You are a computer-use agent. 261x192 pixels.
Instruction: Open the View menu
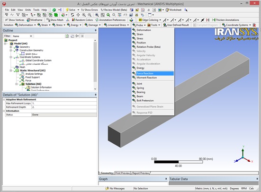(x=20, y=10)
